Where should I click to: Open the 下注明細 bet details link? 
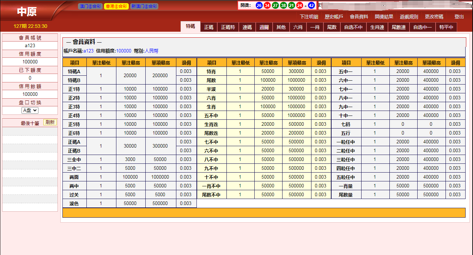[x=309, y=17]
